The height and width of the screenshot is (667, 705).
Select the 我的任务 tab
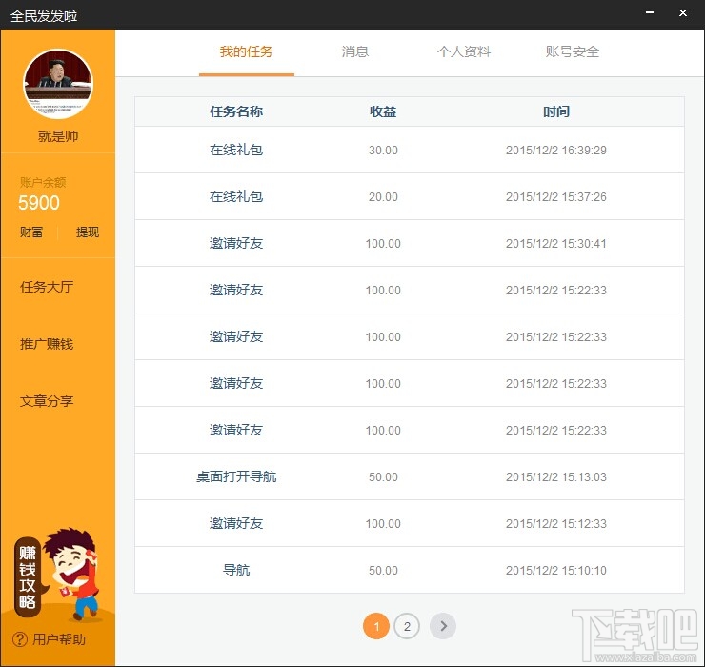click(247, 51)
